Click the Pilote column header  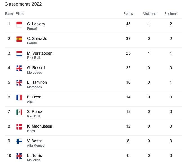(20, 14)
